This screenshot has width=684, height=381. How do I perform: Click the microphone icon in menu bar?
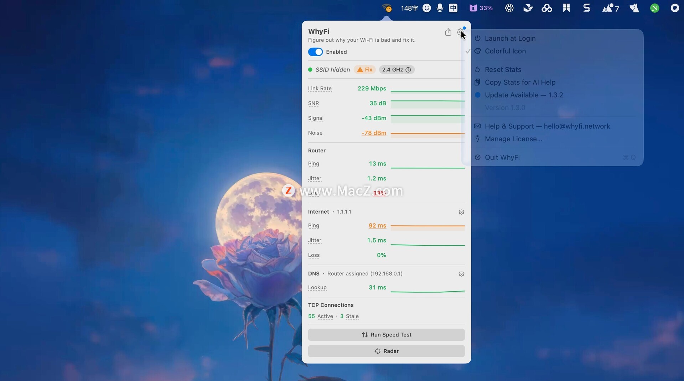point(440,8)
